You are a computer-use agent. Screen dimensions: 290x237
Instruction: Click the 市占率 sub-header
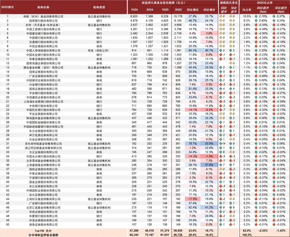247,10
